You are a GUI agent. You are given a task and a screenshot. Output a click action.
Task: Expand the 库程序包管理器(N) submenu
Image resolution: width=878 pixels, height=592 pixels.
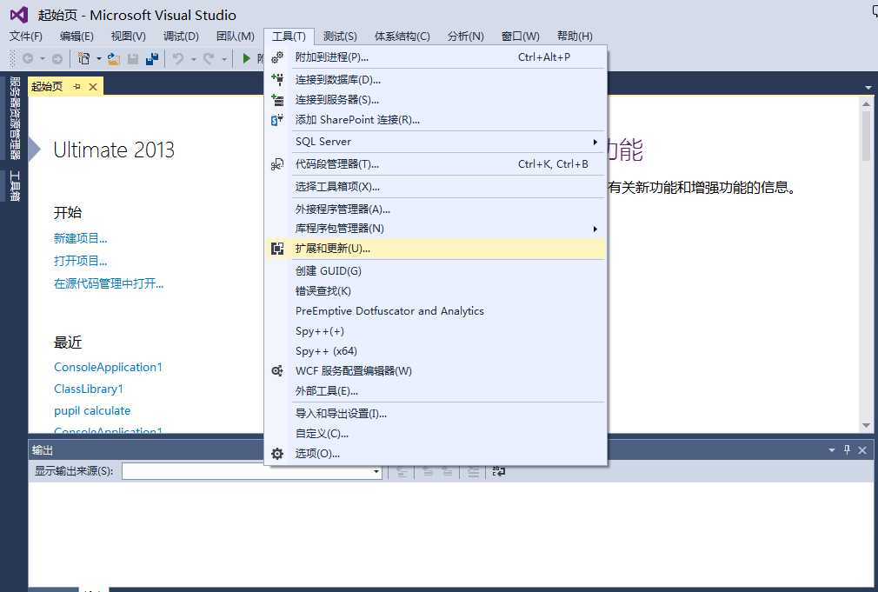pos(595,229)
